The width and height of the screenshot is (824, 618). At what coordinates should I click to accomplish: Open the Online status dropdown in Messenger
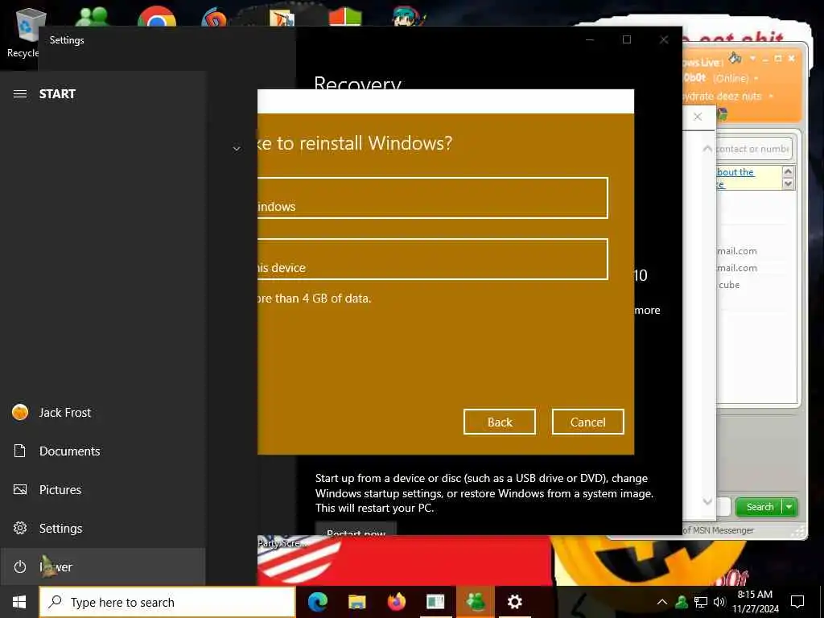(x=756, y=78)
